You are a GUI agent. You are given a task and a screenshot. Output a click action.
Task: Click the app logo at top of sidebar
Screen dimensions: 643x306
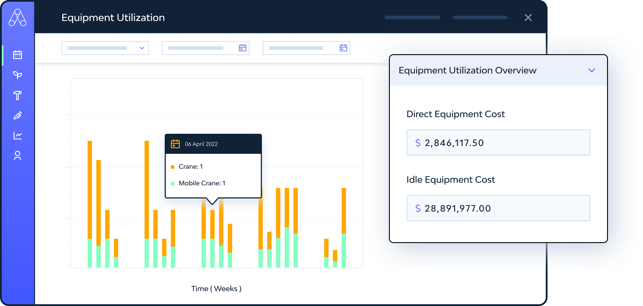[18, 18]
